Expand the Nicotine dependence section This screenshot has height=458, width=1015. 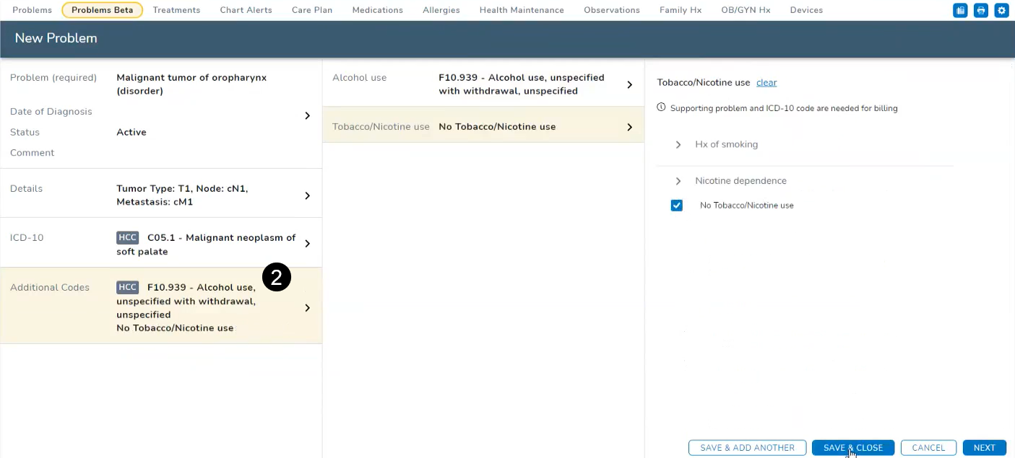[x=678, y=181]
